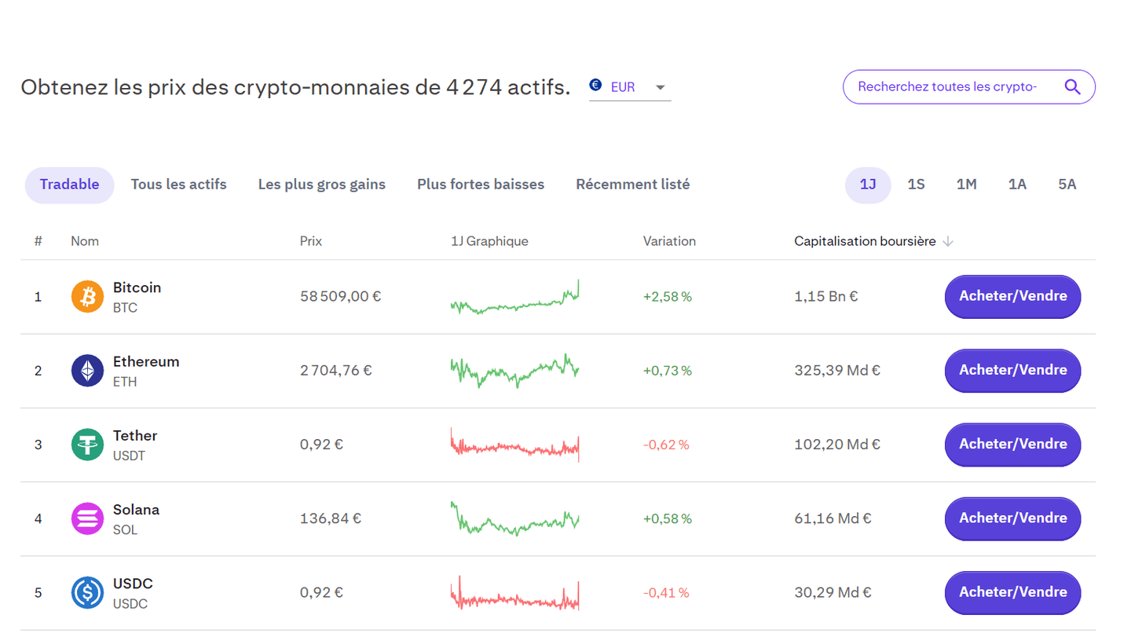Image resolution: width=1131 pixels, height=637 pixels.
Task: Open the Les plus gros gains tab
Action: coord(321,184)
